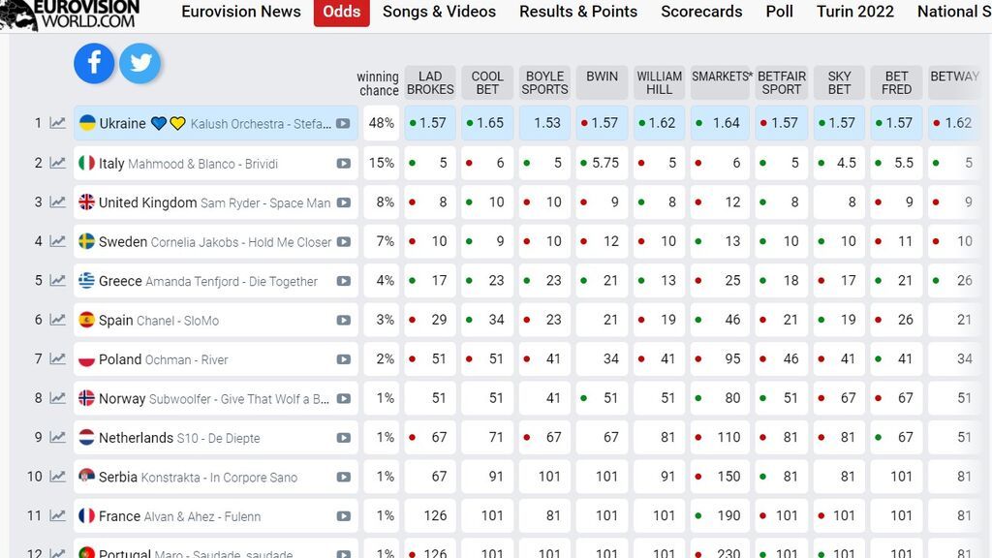The height and width of the screenshot is (558, 992).
Task: Open the Betfair Sport bookmaker header
Action: coord(782,82)
